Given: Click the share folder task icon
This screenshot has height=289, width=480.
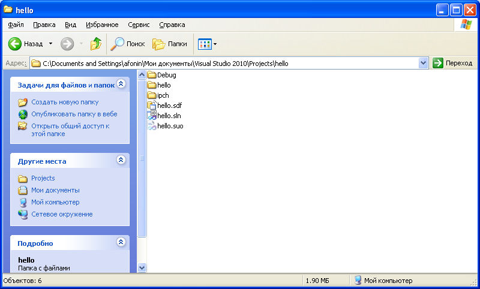Looking at the screenshot, I should pos(23,126).
